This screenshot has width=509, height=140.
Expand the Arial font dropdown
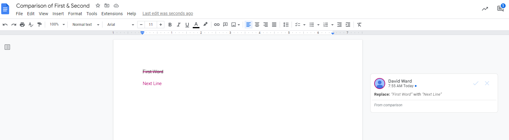[x=120, y=25]
